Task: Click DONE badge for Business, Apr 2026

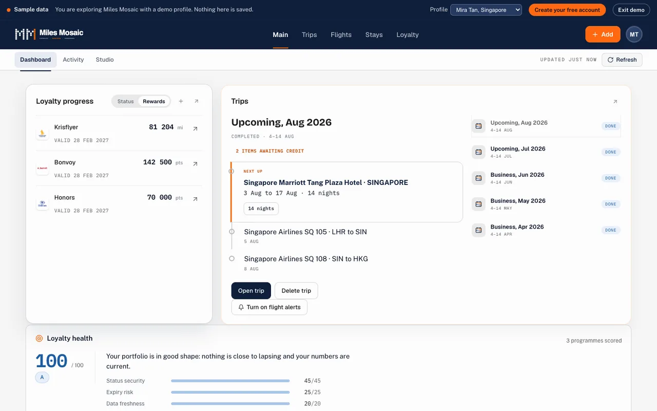Action: (611, 230)
